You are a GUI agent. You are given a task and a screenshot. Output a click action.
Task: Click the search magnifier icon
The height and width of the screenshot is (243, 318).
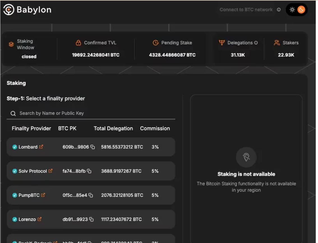[13, 113]
